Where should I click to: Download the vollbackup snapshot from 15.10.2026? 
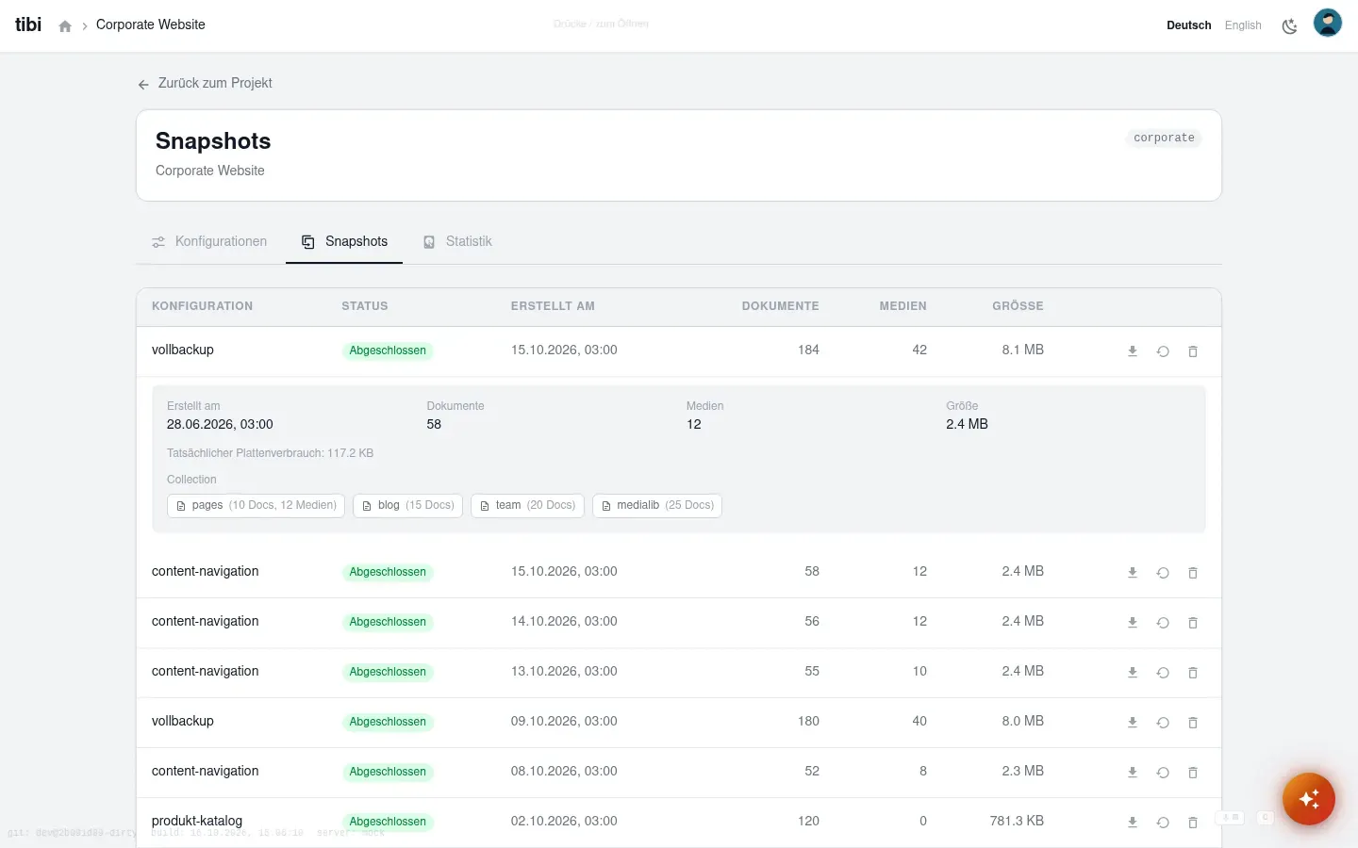[1133, 351]
